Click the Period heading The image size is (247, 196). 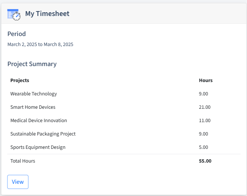[16, 34]
